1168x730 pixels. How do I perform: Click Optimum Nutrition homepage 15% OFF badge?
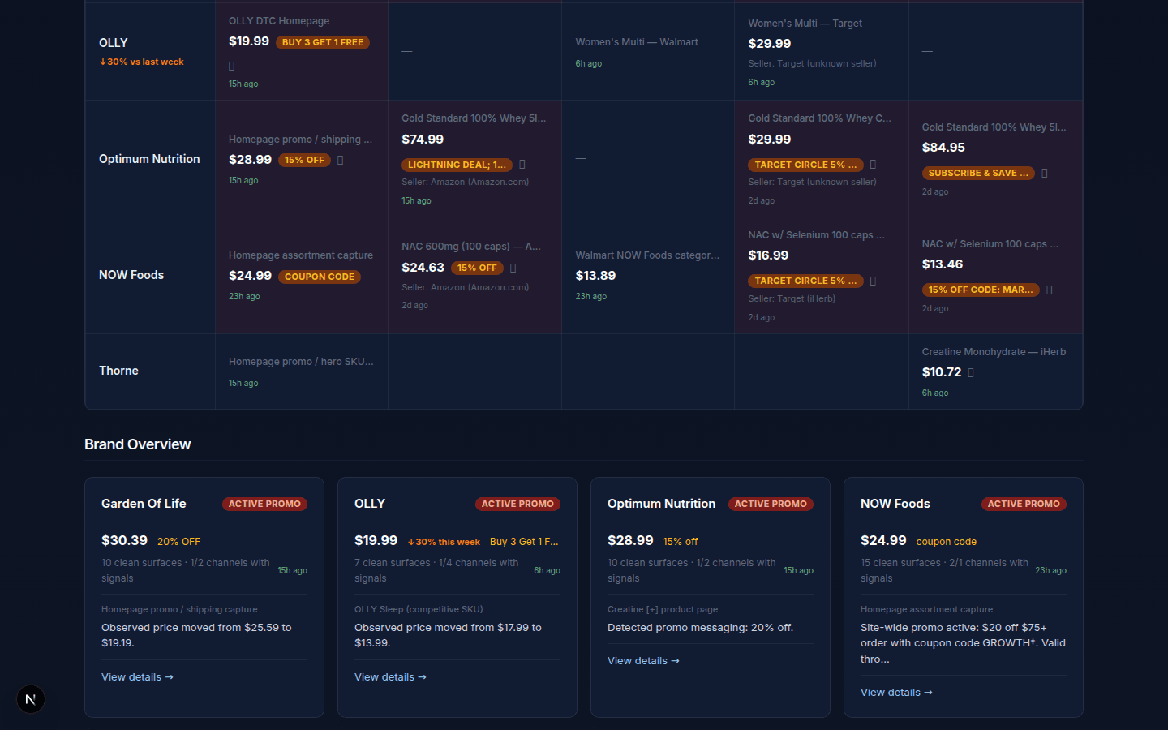pyautogui.click(x=304, y=160)
